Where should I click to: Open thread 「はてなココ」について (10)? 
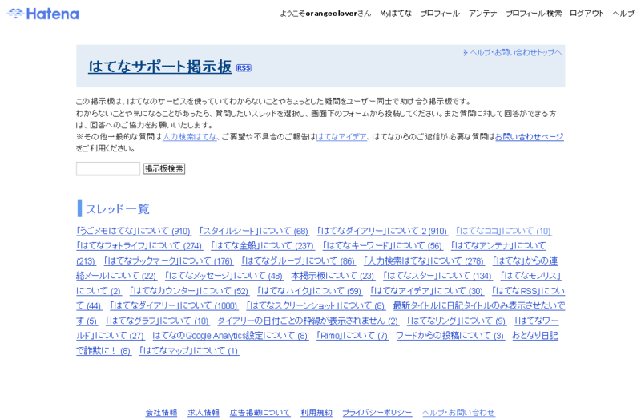coord(504,231)
